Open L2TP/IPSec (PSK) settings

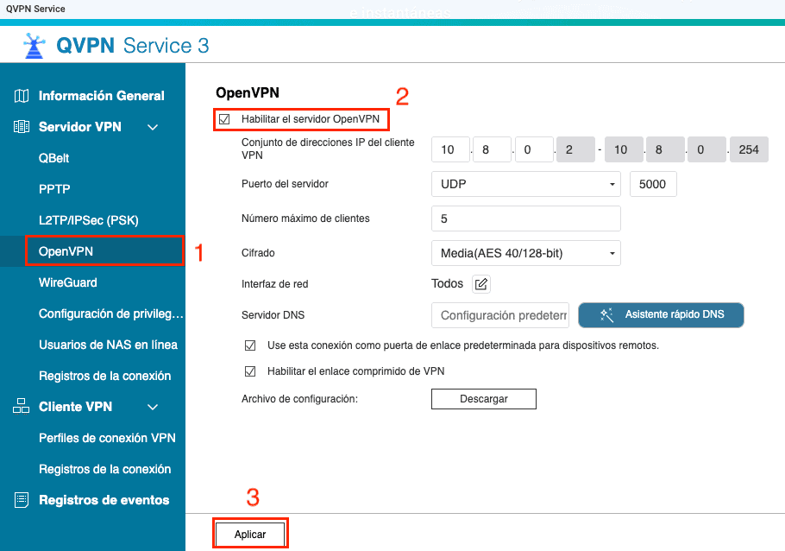89,220
